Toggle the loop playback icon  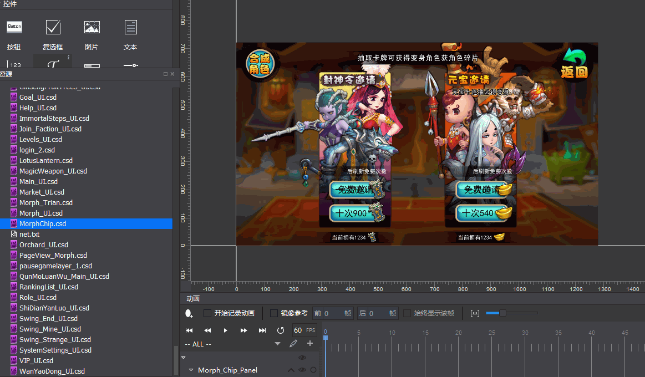click(280, 330)
